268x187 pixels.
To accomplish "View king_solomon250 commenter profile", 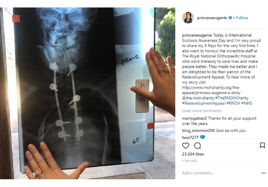I will click(198, 130).
